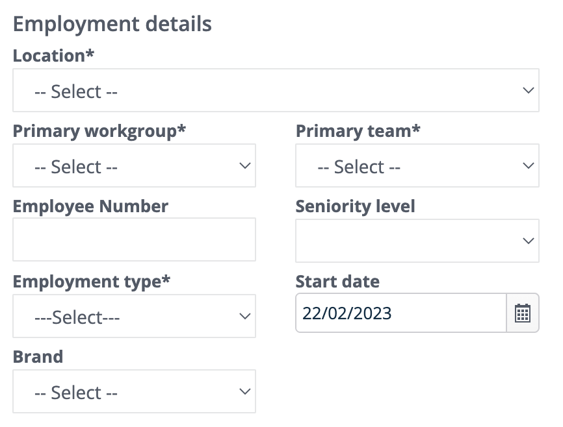This screenshot has height=427, width=563.
Task: Click the Brand dropdown chevron arrow
Action: click(245, 391)
